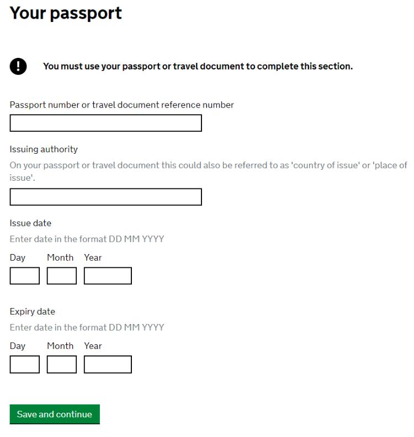Click the Save and continue button
414x437 pixels.
point(55,414)
